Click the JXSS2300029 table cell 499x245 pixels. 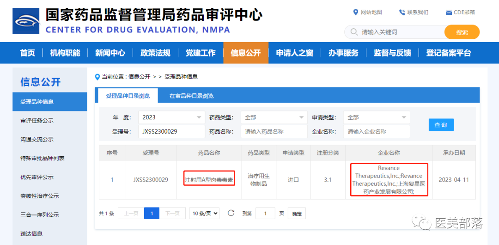coord(151,180)
